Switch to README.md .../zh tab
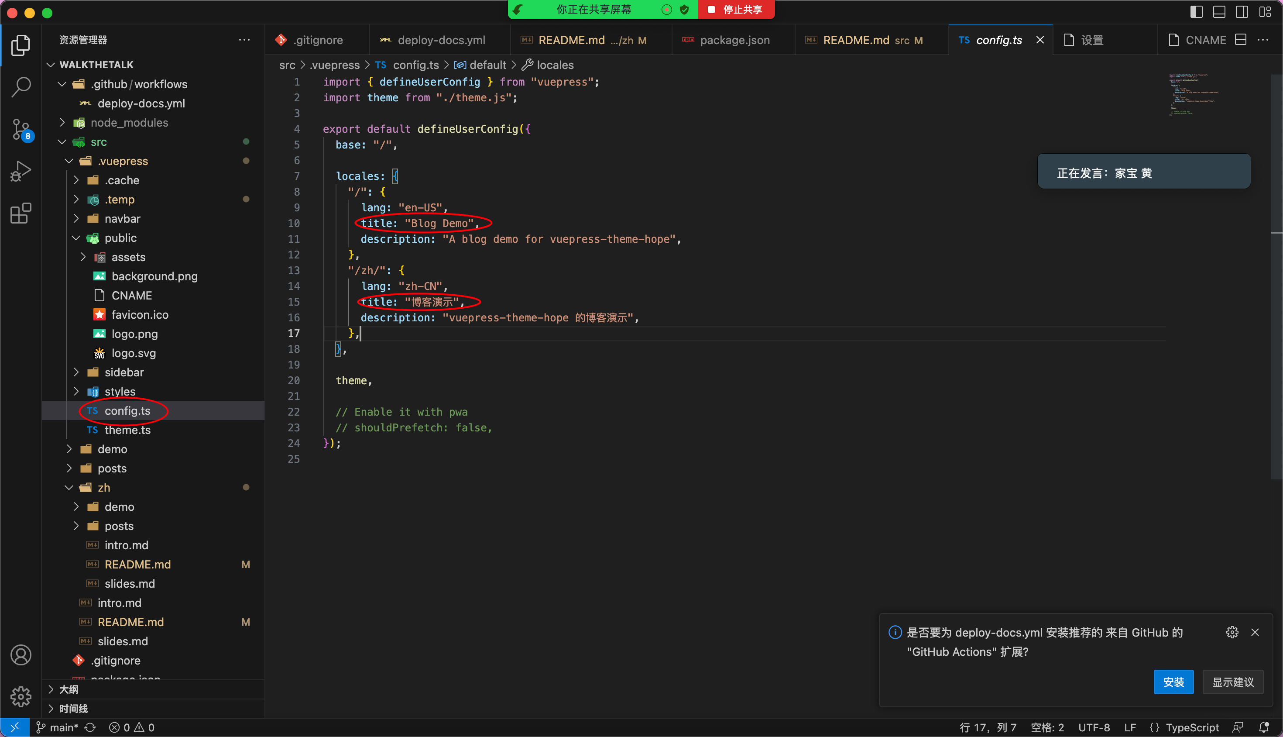 point(591,40)
